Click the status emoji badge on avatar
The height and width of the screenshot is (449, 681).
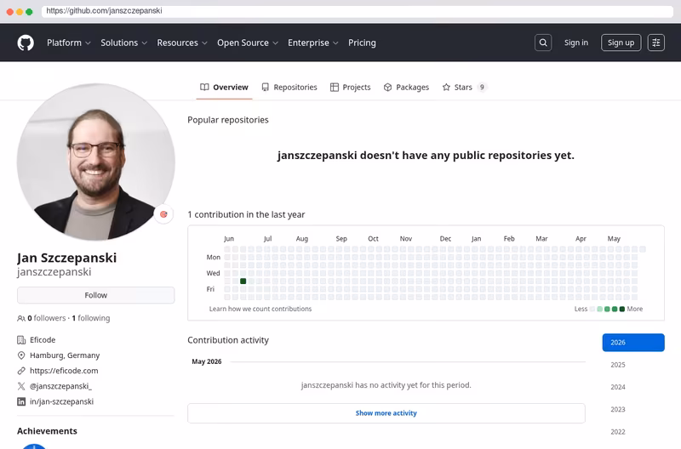click(163, 214)
